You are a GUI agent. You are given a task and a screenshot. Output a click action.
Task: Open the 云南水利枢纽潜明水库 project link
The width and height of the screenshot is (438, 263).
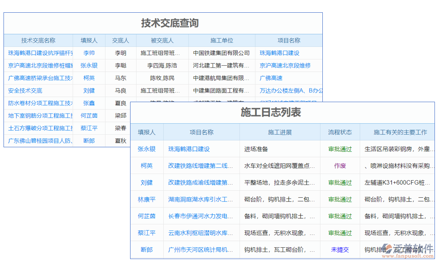click(x=200, y=233)
